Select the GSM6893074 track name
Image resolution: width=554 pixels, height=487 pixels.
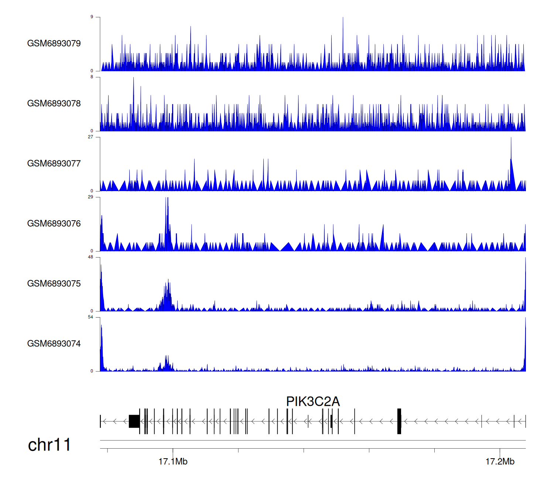(x=54, y=343)
